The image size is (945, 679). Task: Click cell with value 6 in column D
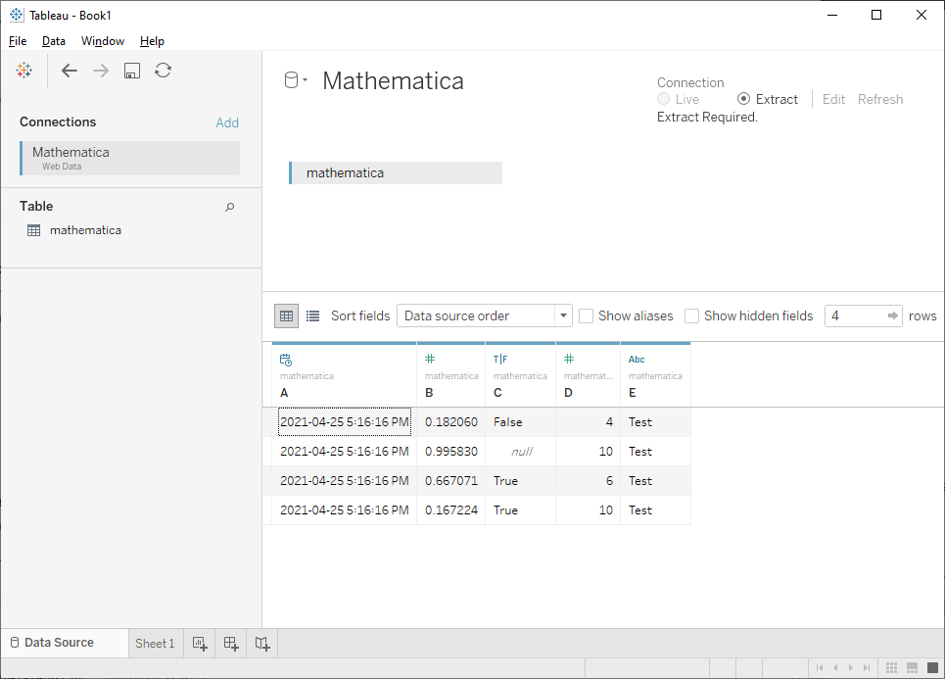(x=589, y=481)
